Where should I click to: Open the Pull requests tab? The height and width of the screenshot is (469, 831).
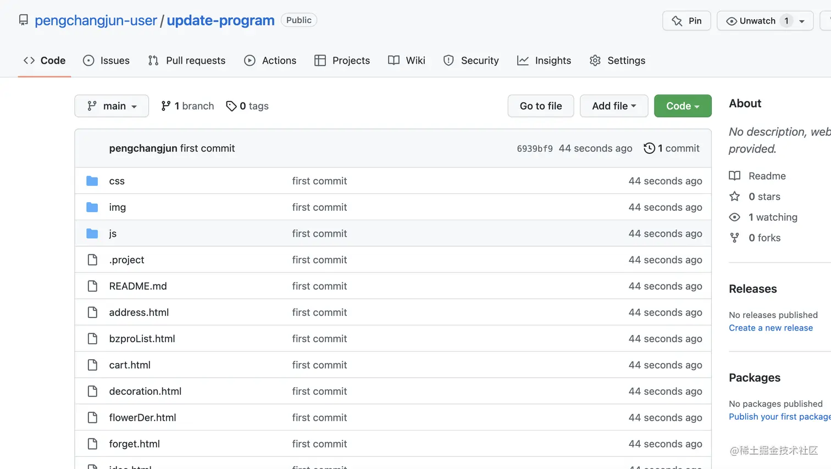pyautogui.click(x=187, y=60)
